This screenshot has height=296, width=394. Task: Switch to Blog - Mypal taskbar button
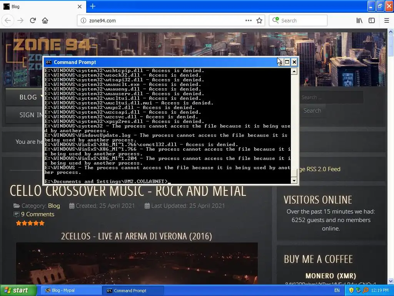click(71, 291)
